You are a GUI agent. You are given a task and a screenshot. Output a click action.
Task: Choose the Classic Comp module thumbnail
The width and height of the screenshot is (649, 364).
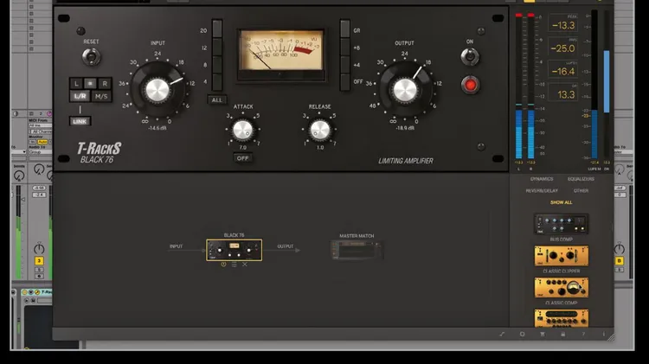pyautogui.click(x=562, y=287)
